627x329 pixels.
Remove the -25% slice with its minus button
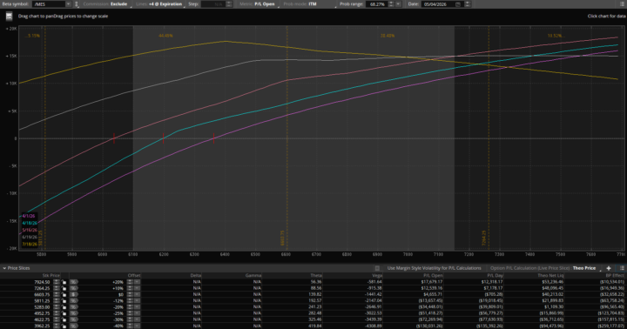point(137,313)
